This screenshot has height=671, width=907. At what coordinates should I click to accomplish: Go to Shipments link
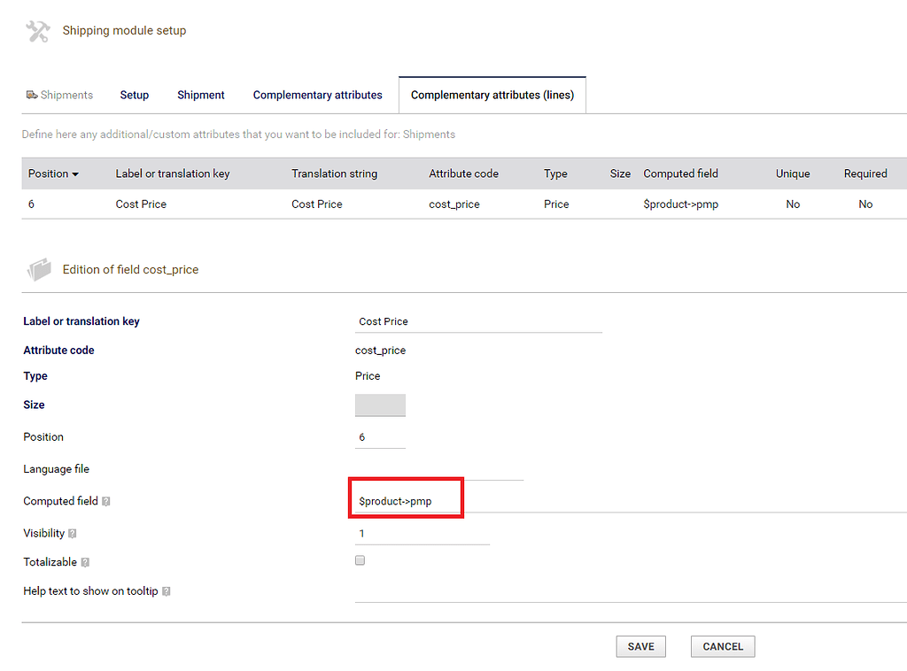pyautogui.click(x=66, y=95)
